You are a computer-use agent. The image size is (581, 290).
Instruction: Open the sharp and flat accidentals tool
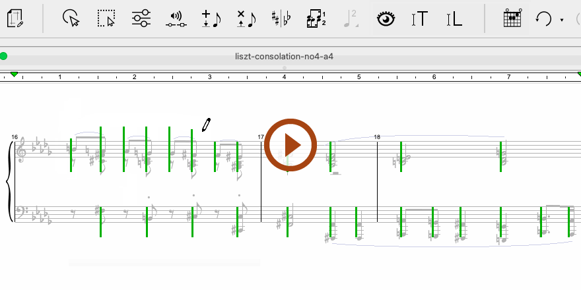coord(281,18)
